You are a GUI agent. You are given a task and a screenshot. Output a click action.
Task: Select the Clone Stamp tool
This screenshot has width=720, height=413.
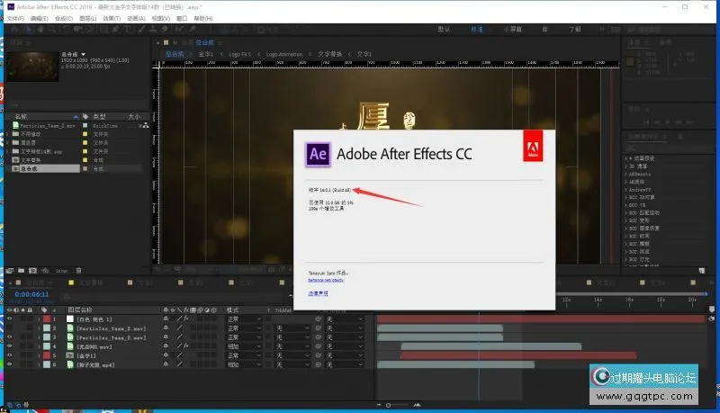coord(153,30)
